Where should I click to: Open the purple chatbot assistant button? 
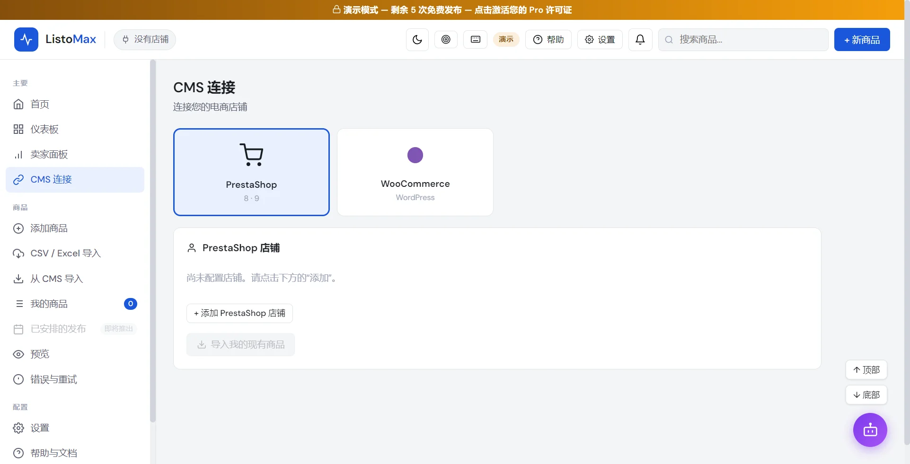point(870,430)
